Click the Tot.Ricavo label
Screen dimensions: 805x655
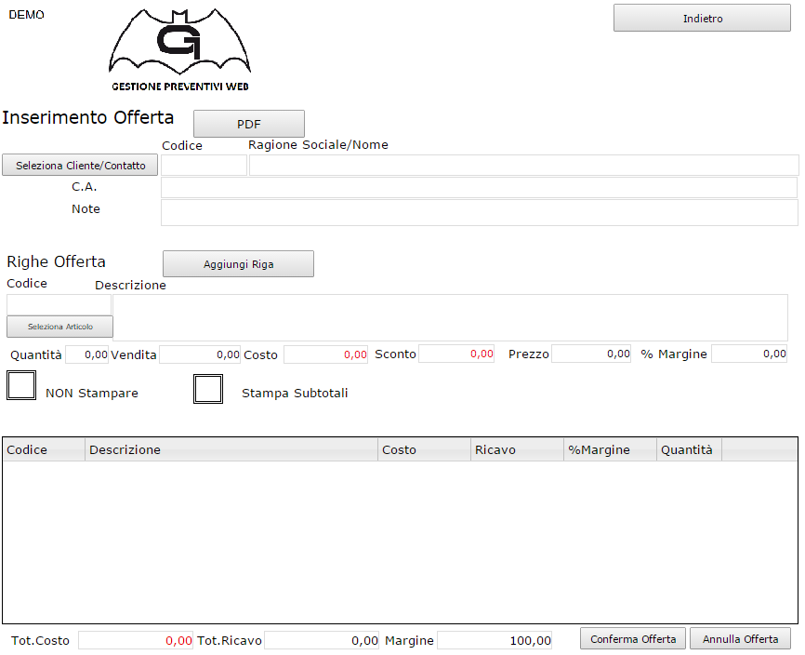pyautogui.click(x=230, y=641)
